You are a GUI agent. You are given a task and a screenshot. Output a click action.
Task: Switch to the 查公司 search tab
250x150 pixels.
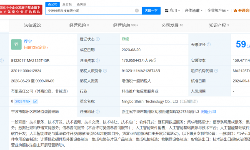52,4
